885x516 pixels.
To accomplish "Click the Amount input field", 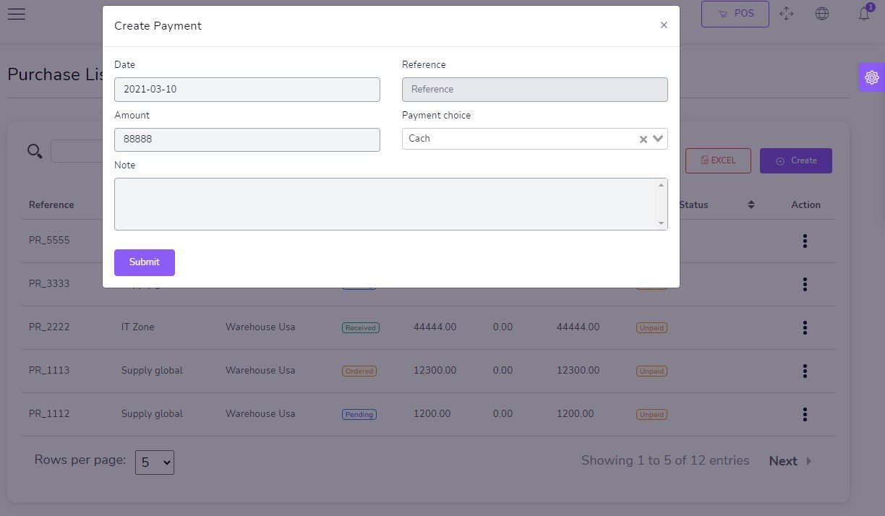I will pyautogui.click(x=247, y=139).
